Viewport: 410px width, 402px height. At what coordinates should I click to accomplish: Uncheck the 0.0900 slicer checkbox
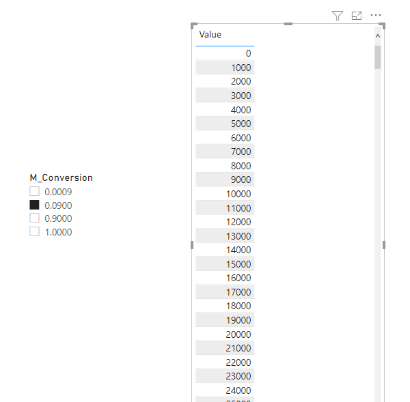pyautogui.click(x=34, y=205)
